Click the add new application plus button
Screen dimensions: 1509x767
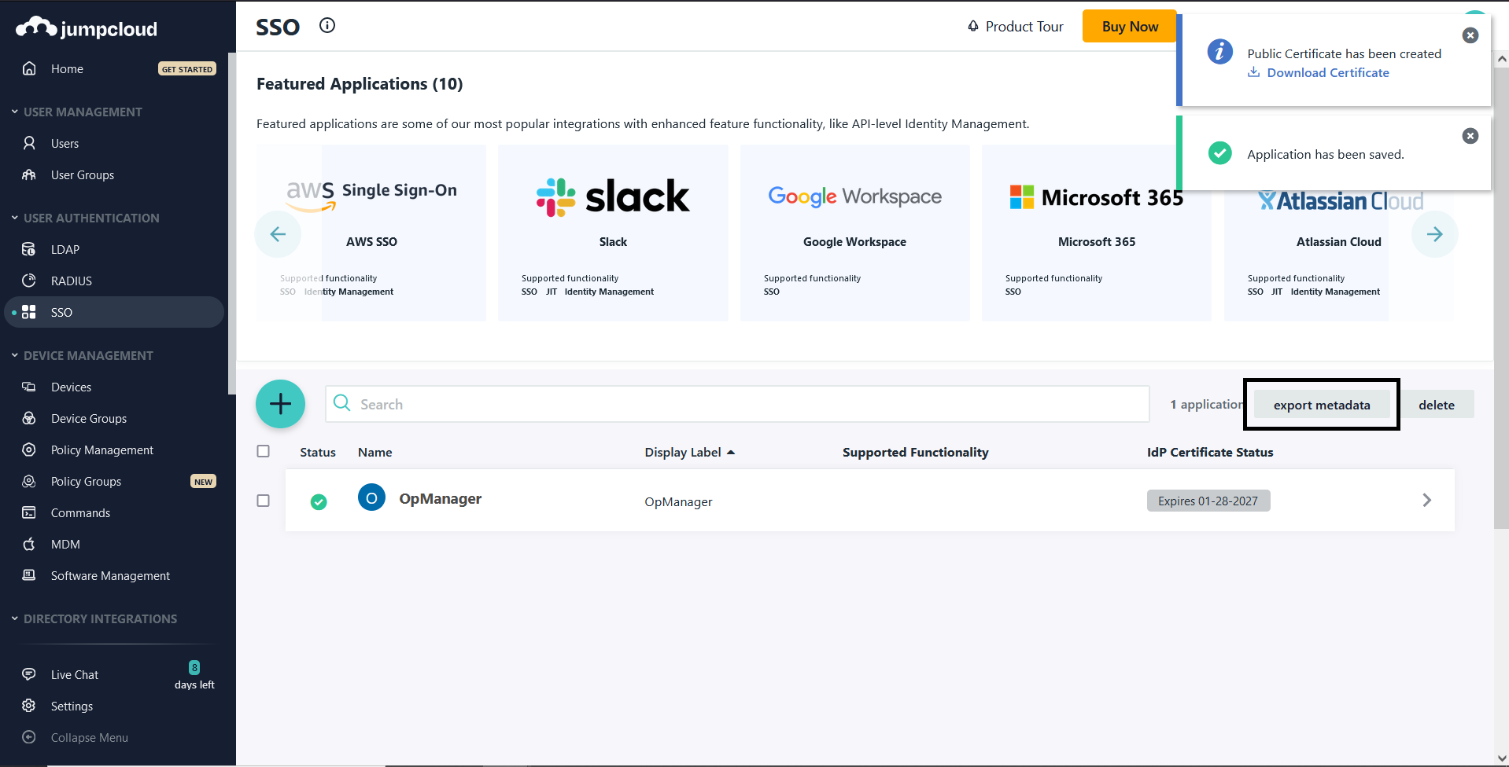[280, 404]
